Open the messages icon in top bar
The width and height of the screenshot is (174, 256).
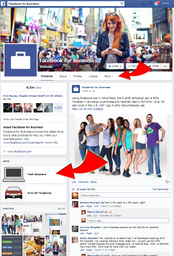[x=150, y=3]
